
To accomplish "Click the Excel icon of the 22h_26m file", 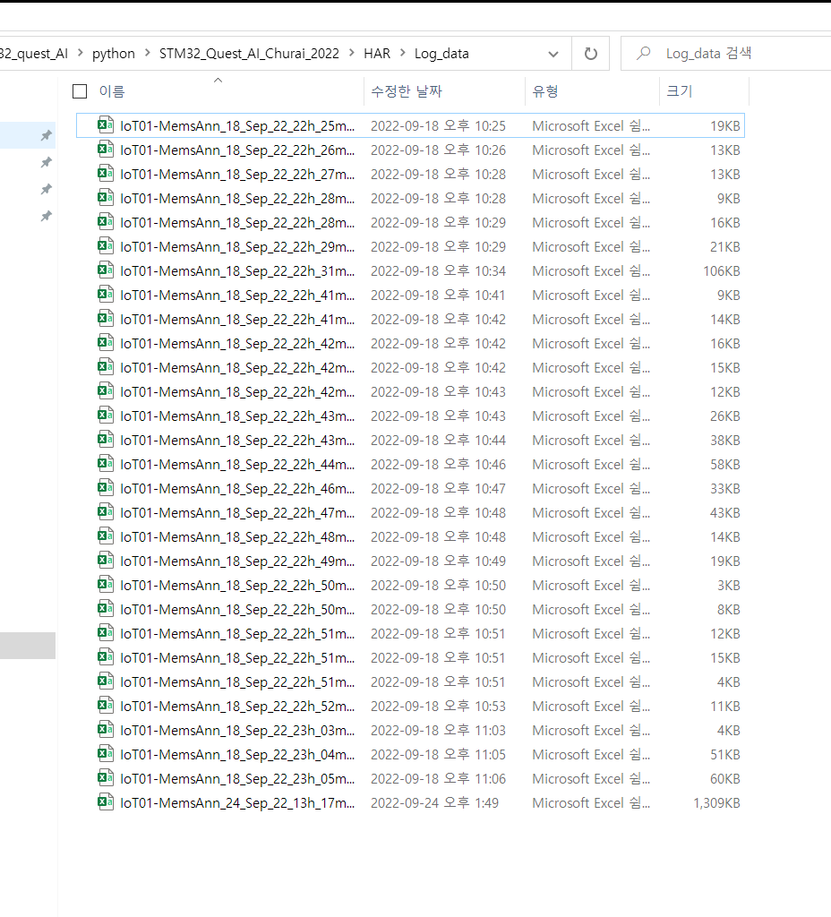I will pyautogui.click(x=106, y=150).
